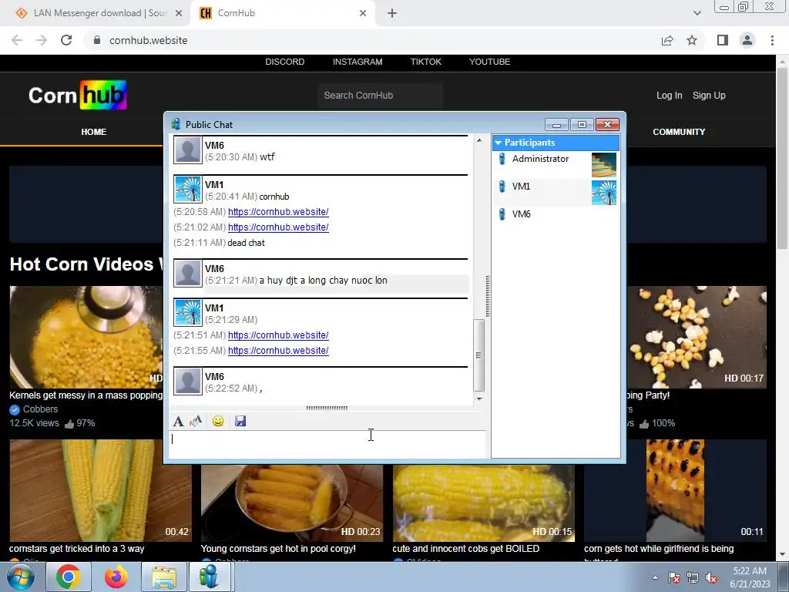Open popcorn video thumbnail with HD 00:17
The width and height of the screenshot is (789, 592).
(697, 337)
